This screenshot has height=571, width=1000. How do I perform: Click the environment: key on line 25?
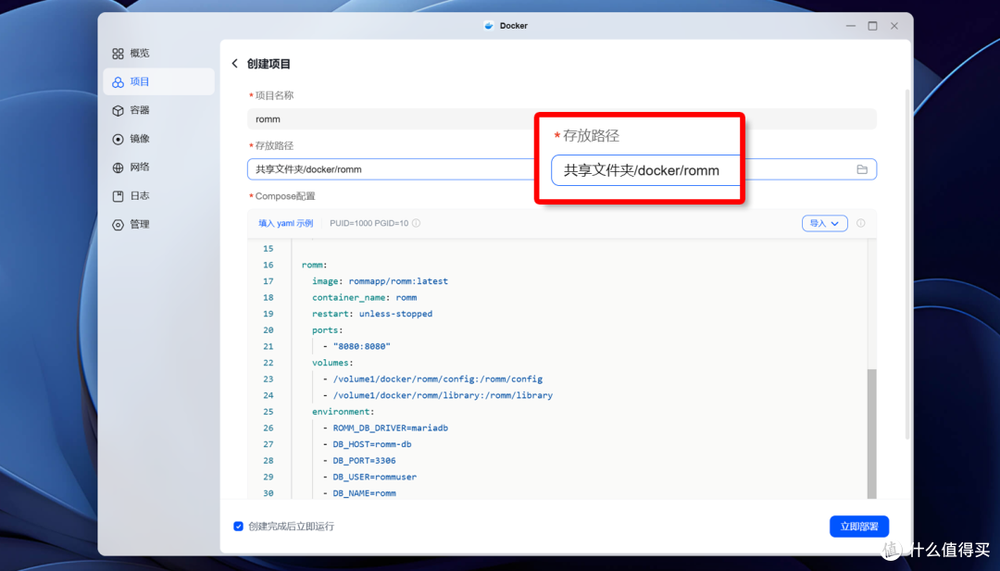click(x=344, y=412)
